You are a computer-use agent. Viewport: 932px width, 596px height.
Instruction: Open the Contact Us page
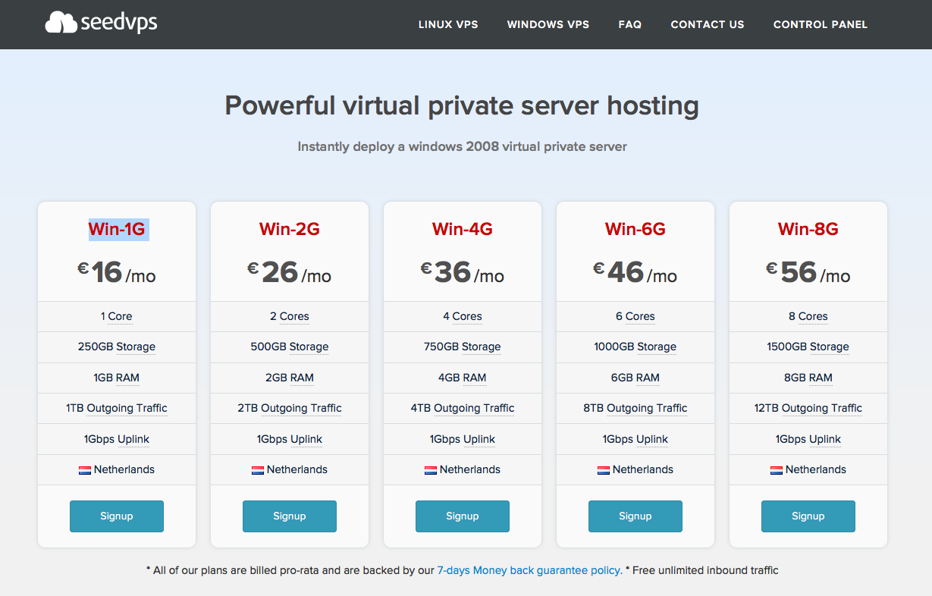708,24
